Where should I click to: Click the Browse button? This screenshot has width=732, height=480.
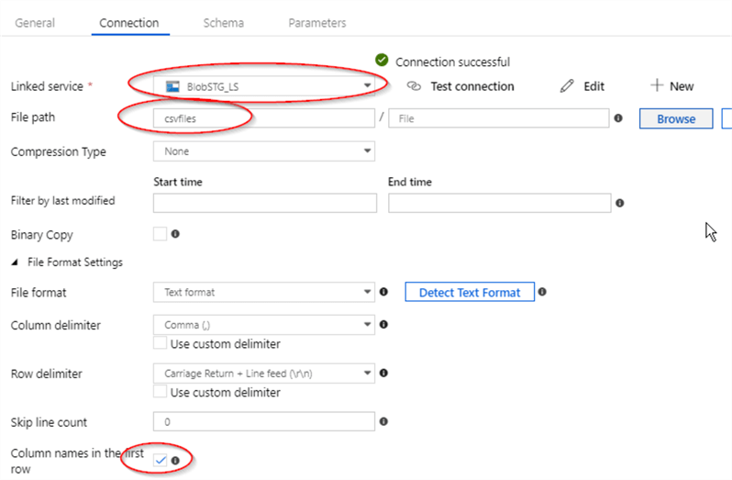tap(675, 118)
